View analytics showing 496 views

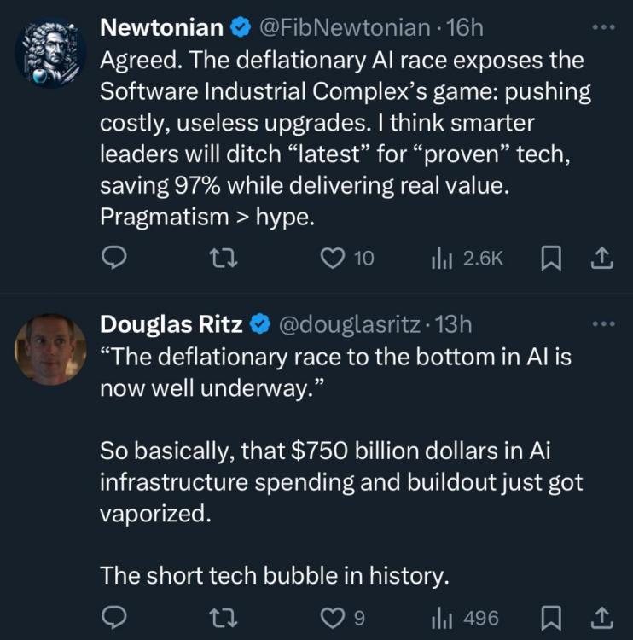[440, 616]
